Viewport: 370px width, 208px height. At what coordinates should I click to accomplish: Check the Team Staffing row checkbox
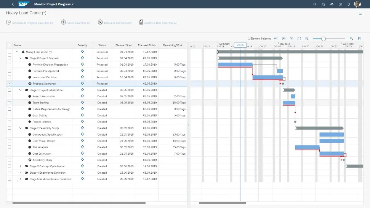point(10,103)
